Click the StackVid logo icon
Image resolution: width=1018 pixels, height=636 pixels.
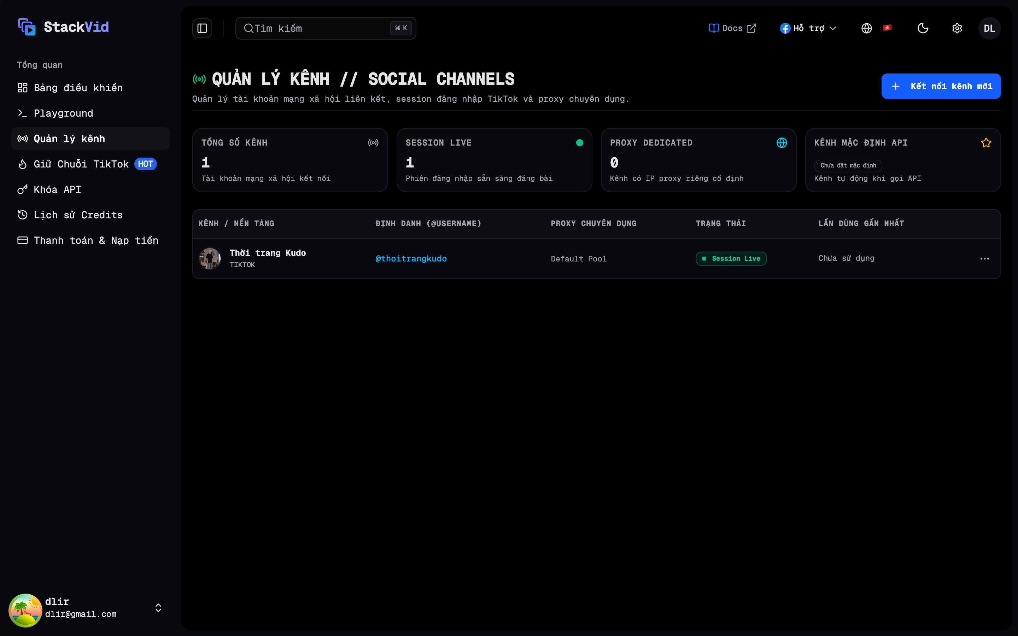point(27,27)
